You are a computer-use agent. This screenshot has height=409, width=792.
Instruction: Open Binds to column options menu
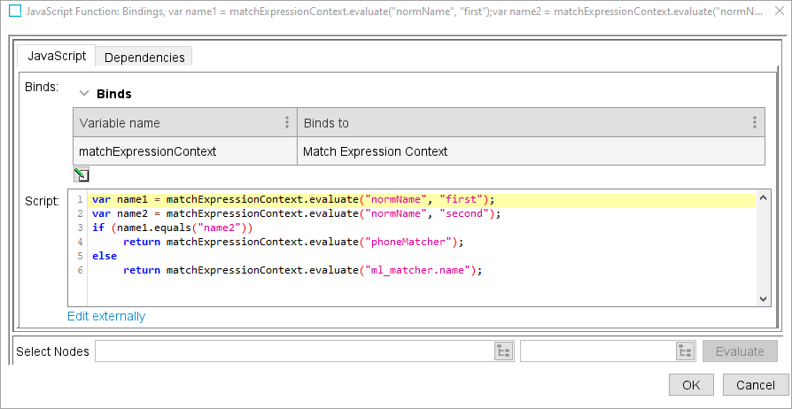click(x=754, y=123)
